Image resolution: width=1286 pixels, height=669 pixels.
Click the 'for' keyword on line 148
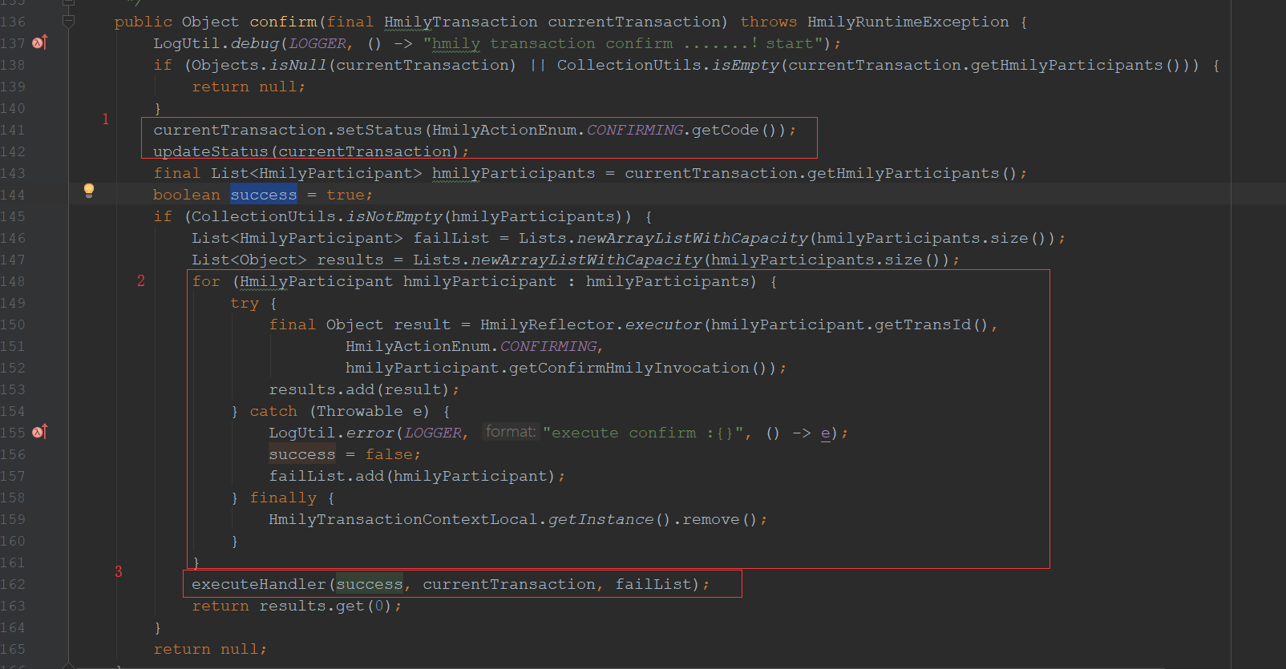206,281
